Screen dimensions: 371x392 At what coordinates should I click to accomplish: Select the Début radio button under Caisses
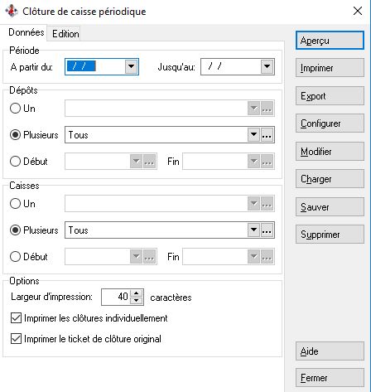coord(15,257)
